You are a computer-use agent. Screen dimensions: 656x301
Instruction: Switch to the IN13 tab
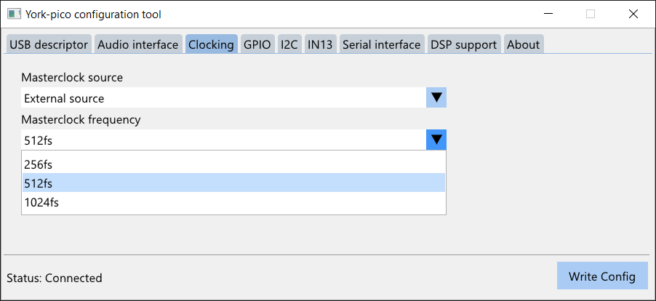[320, 44]
